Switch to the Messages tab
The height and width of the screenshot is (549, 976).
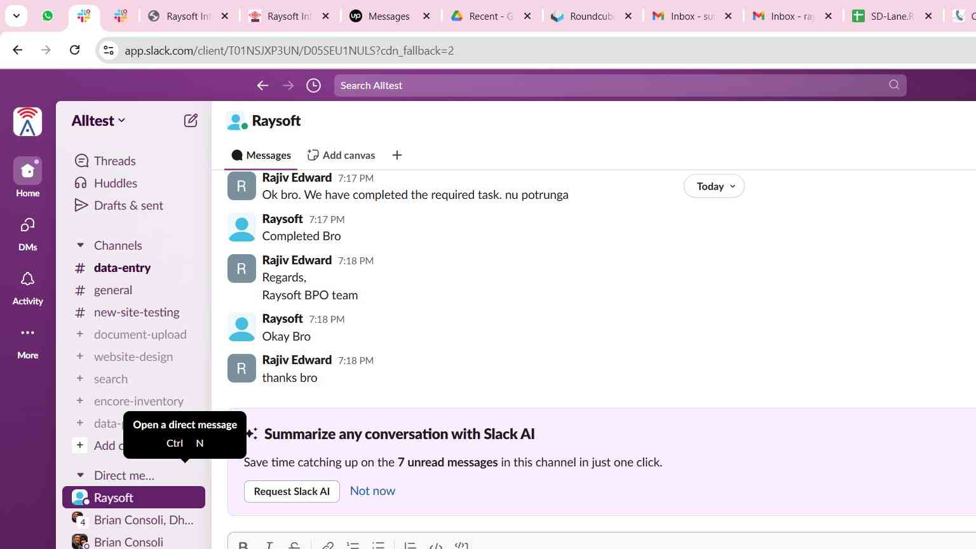click(x=261, y=155)
